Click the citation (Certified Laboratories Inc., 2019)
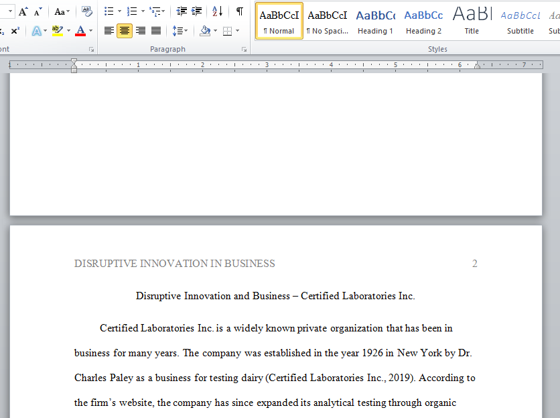This screenshot has width=560, height=418. pyautogui.click(x=340, y=378)
